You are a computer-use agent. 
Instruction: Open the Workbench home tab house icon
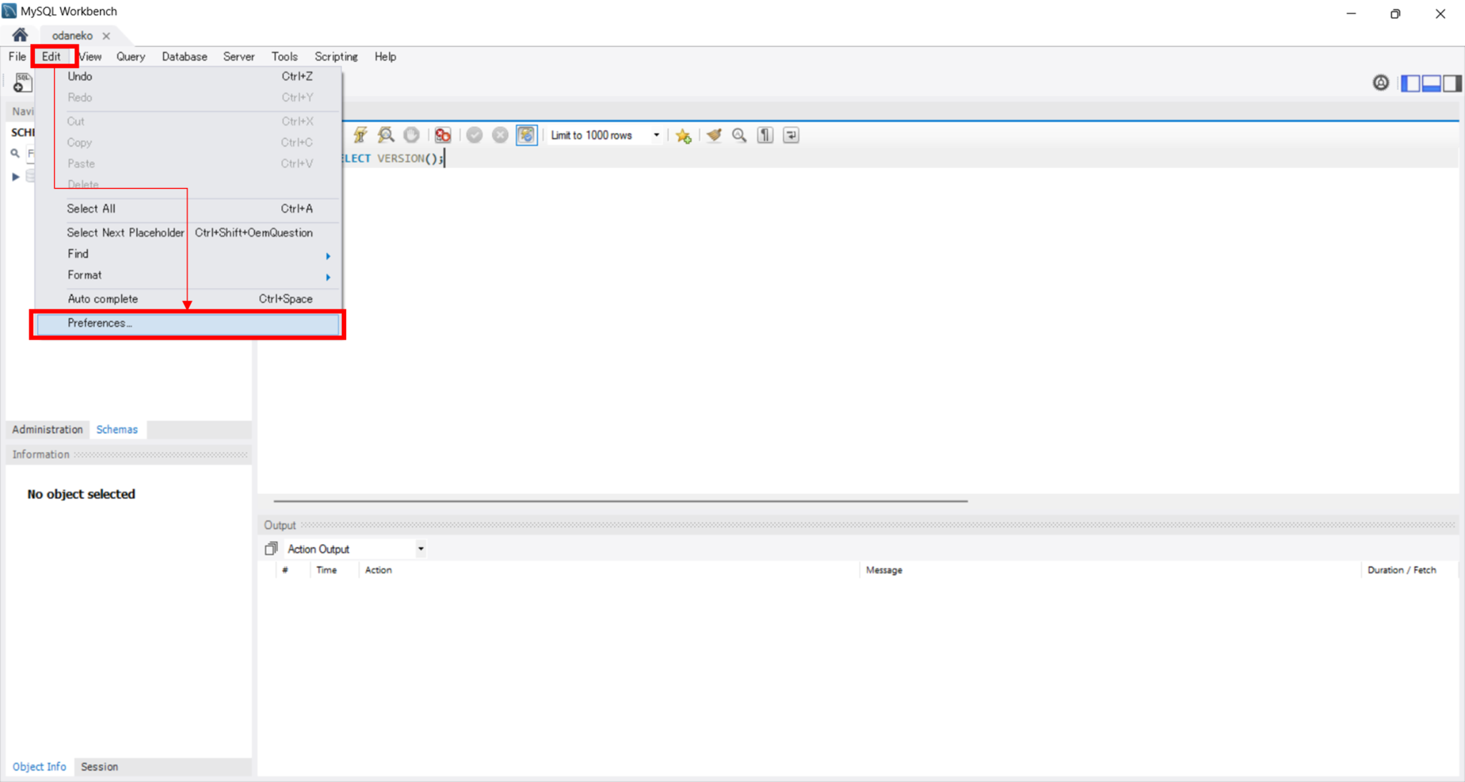19,34
